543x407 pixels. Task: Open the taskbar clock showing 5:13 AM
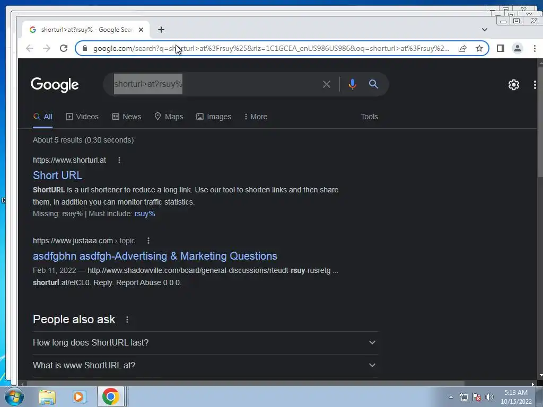pos(516,397)
